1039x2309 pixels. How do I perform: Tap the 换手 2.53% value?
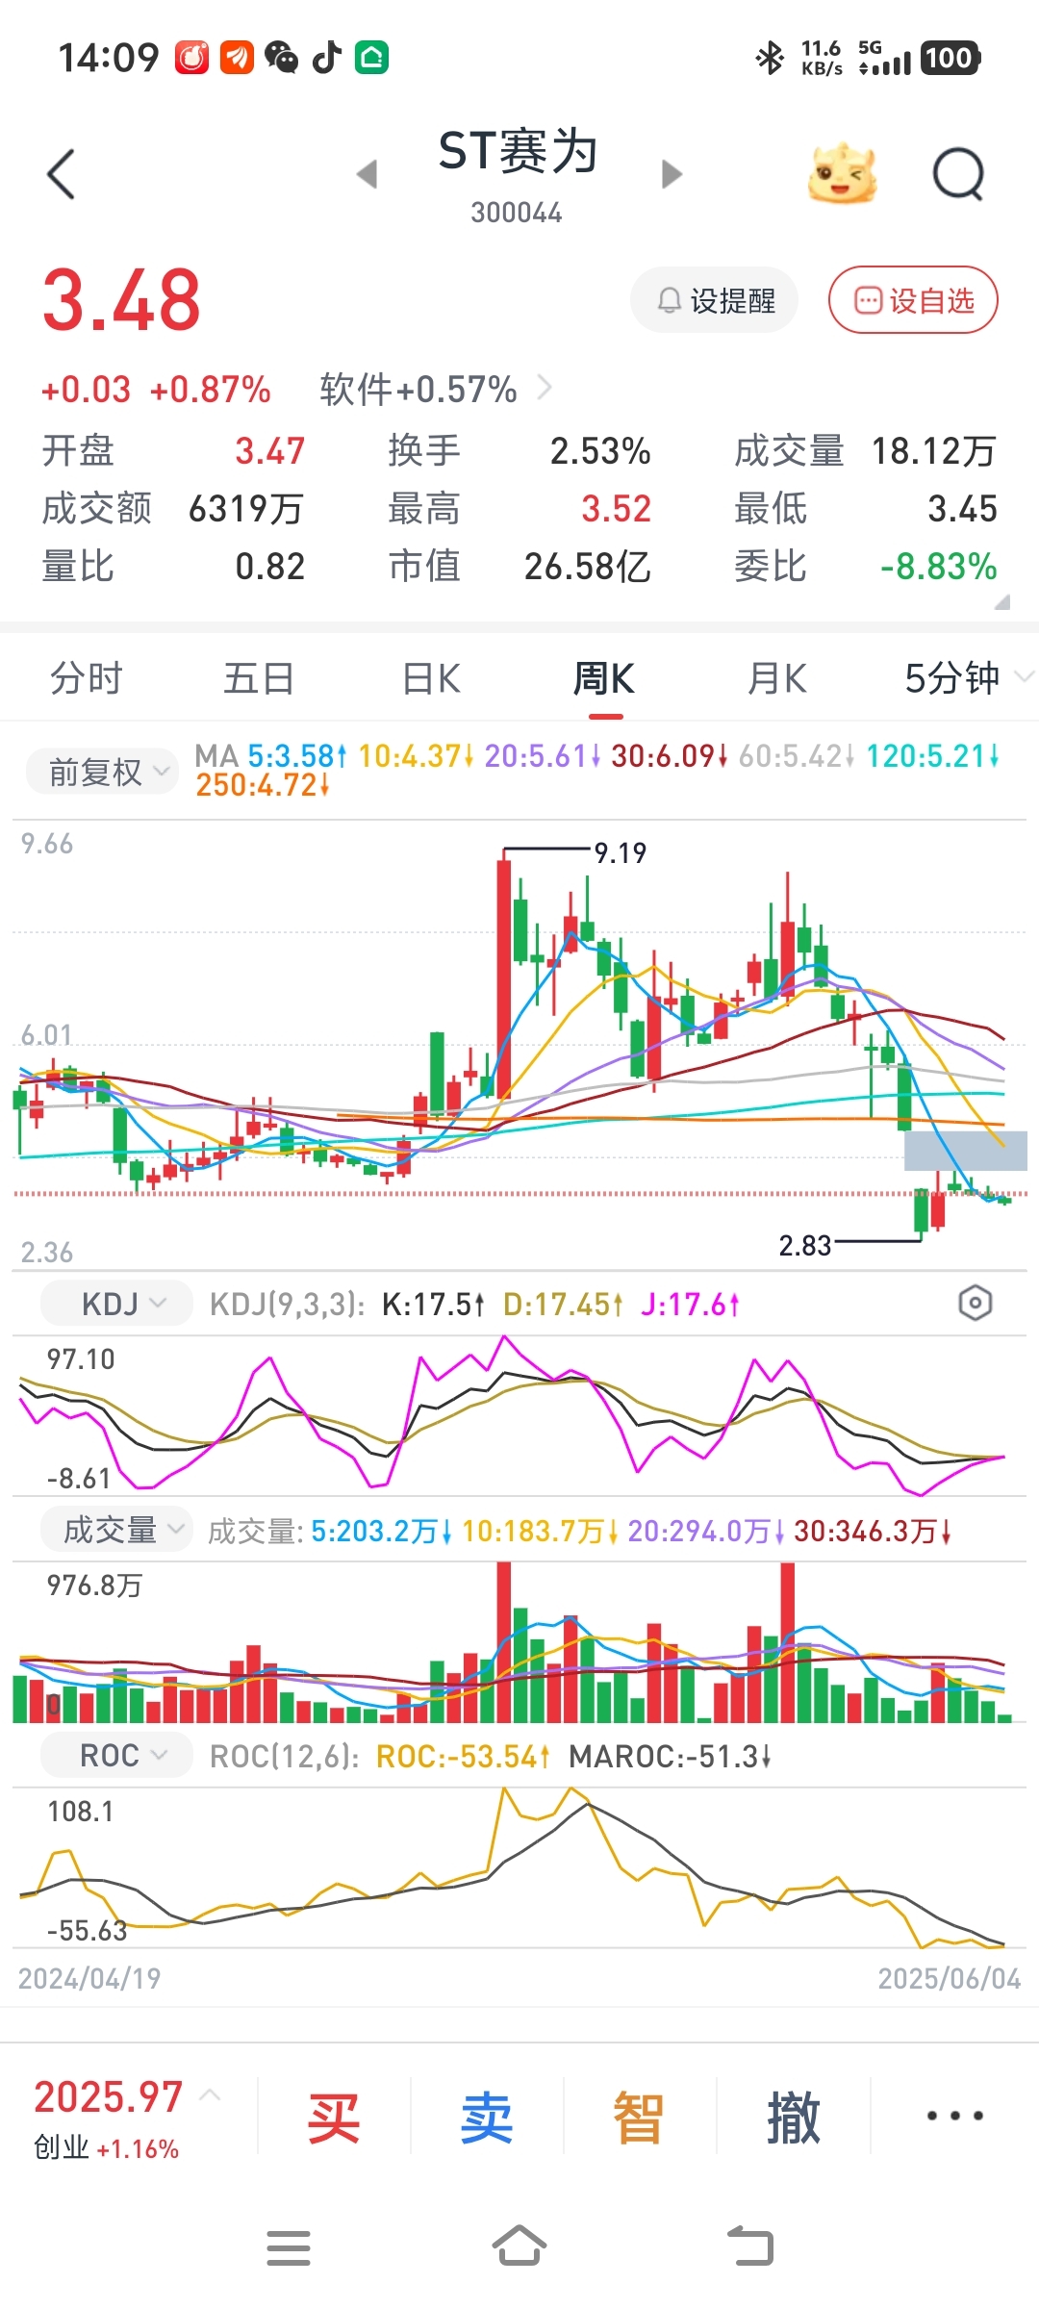pyautogui.click(x=600, y=451)
